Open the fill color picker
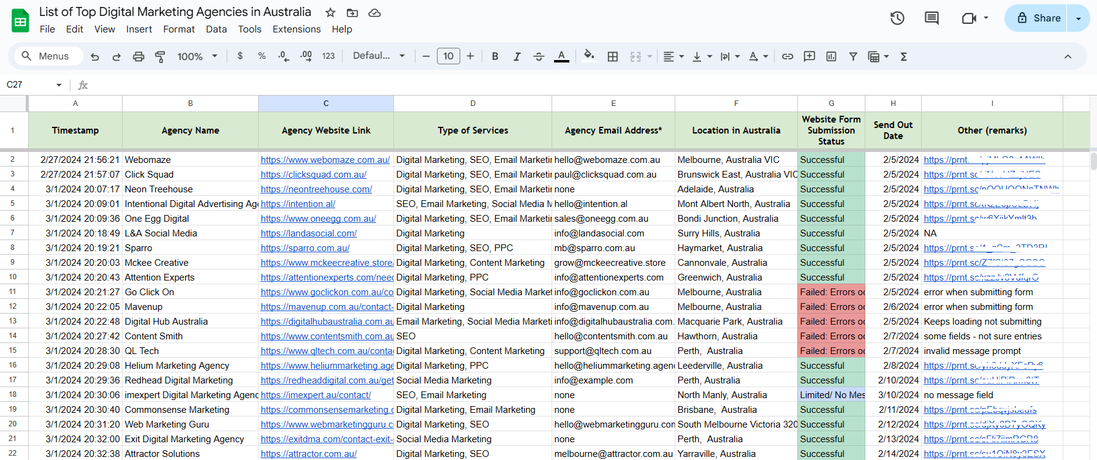This screenshot has width=1097, height=460. 589,56
